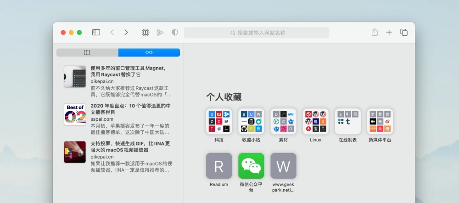
Task: Open the IINA video player thumbnail
Action: tap(75, 152)
